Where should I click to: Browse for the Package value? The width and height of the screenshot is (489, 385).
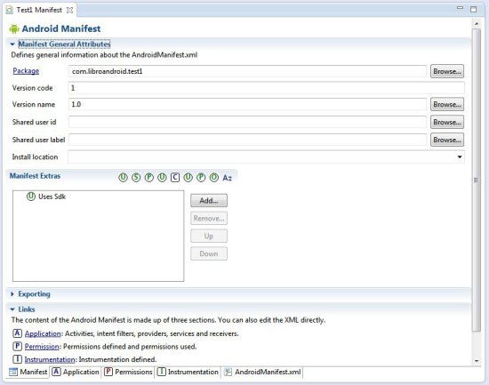tap(447, 71)
